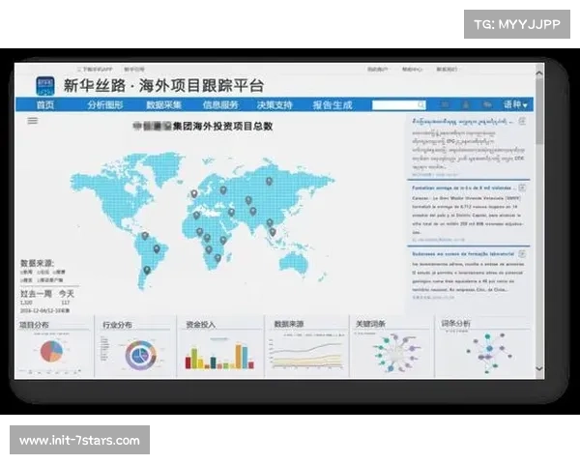Open 帮助中心 at top right

(412, 70)
